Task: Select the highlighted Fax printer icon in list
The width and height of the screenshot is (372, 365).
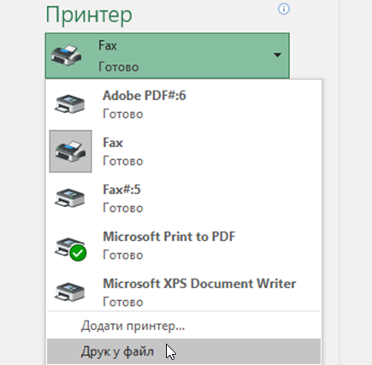Action: [x=70, y=151]
